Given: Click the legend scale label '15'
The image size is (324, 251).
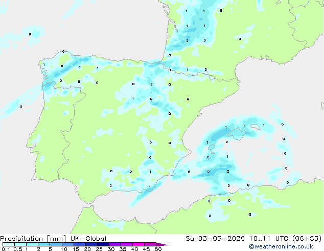Looking at the screenshot, I should (x=76, y=249).
